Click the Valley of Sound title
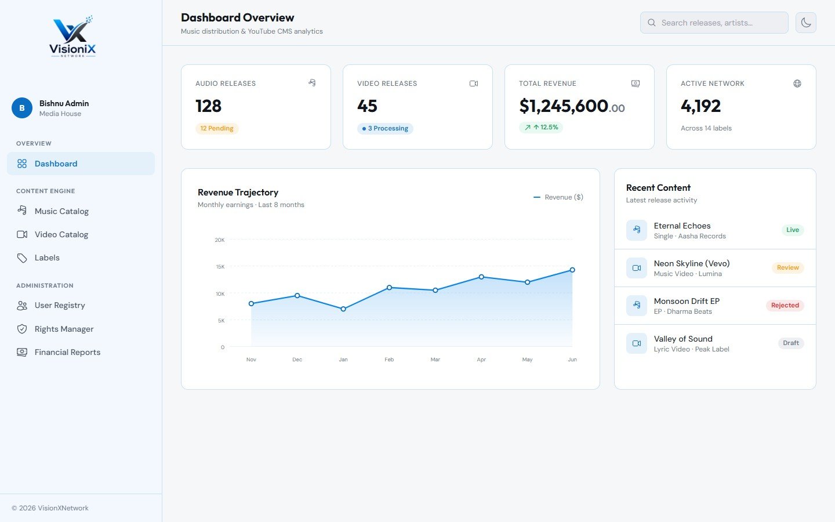The width and height of the screenshot is (835, 522). [683, 339]
